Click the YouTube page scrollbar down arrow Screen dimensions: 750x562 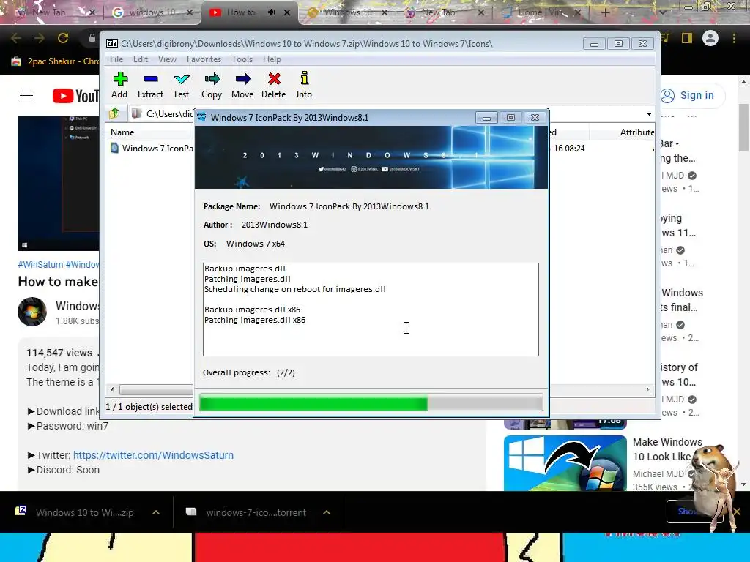(x=743, y=484)
